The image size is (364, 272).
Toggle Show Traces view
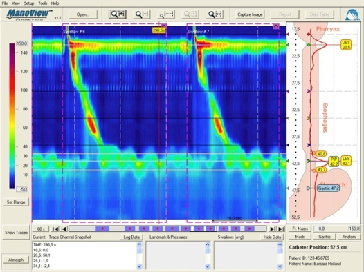coord(16,232)
